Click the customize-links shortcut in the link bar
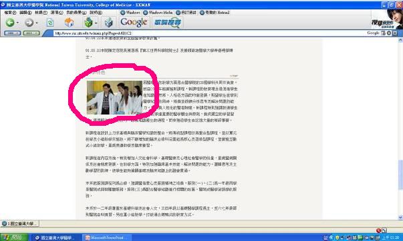This screenshot has width=403, height=241. pyautogui.click(x=186, y=12)
